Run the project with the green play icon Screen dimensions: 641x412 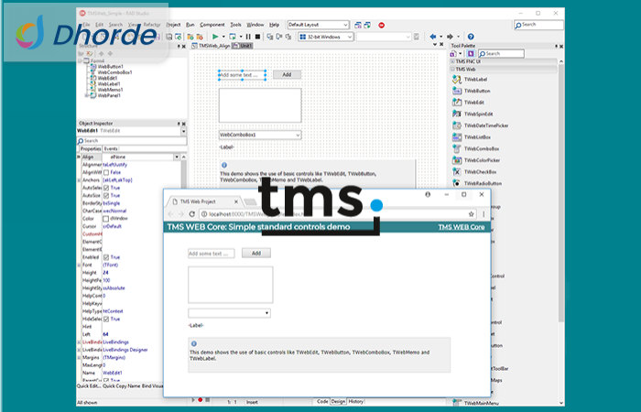215,37
